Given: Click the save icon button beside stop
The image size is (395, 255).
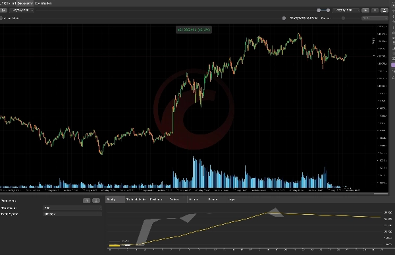Looking at the screenshot, I should pyautogui.click(x=384, y=11).
